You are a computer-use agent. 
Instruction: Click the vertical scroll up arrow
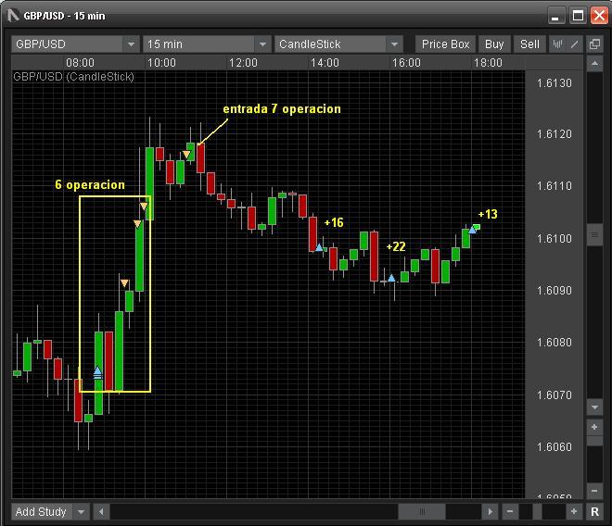click(x=594, y=63)
